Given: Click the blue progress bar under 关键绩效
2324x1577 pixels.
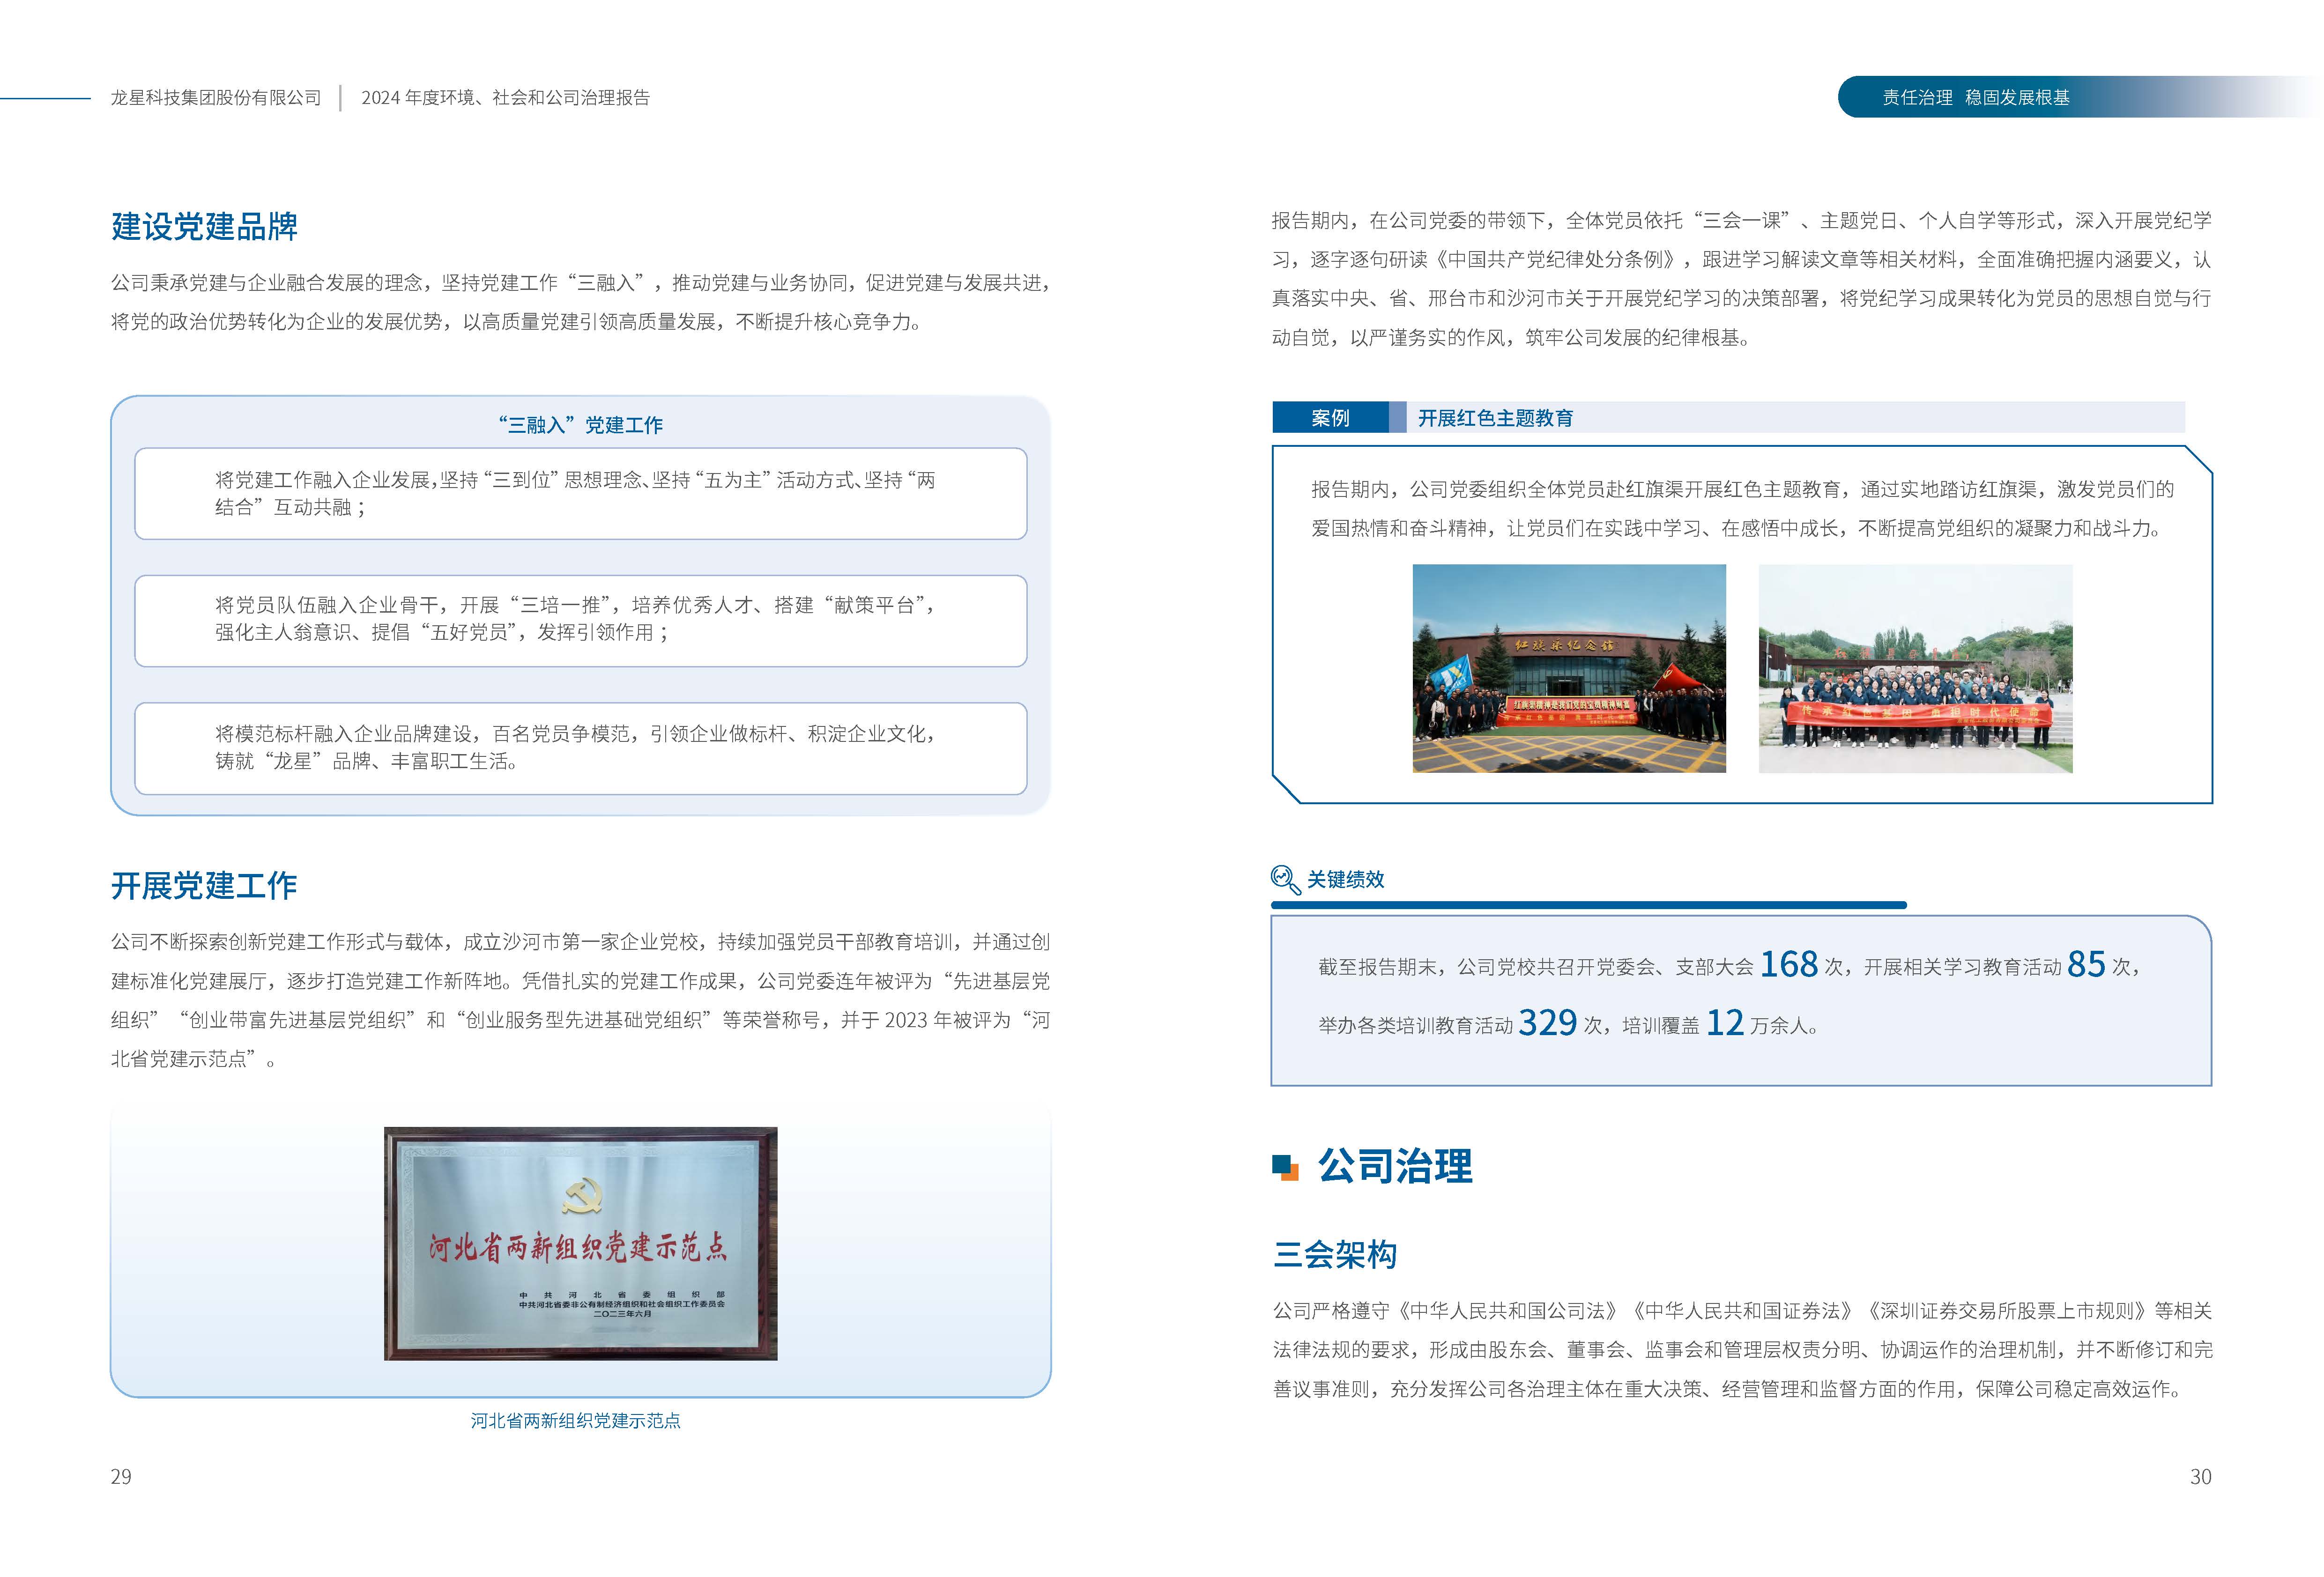Looking at the screenshot, I should [1589, 905].
